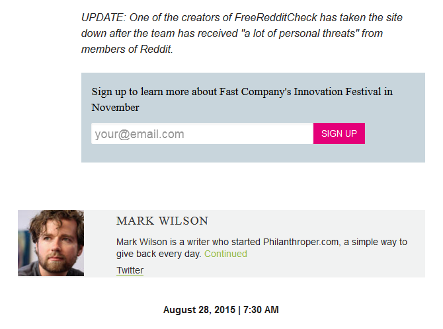Click Mark Wilson's author photo
The image size is (443, 329).
[x=51, y=243]
